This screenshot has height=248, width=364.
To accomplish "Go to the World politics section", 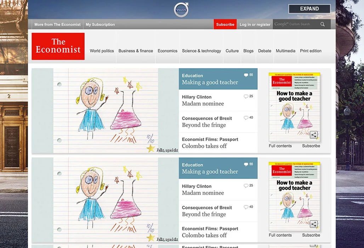I will point(102,51).
